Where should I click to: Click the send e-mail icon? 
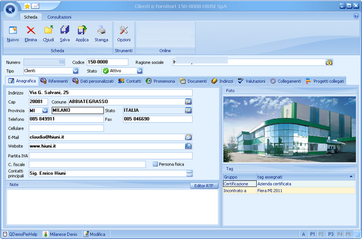tap(188, 137)
